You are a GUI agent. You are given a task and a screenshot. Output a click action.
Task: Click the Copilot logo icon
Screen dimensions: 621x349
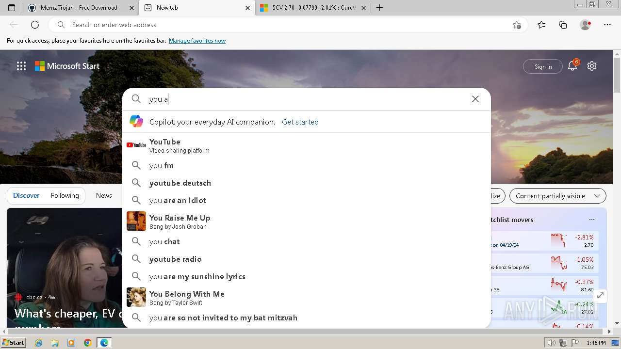click(136, 122)
